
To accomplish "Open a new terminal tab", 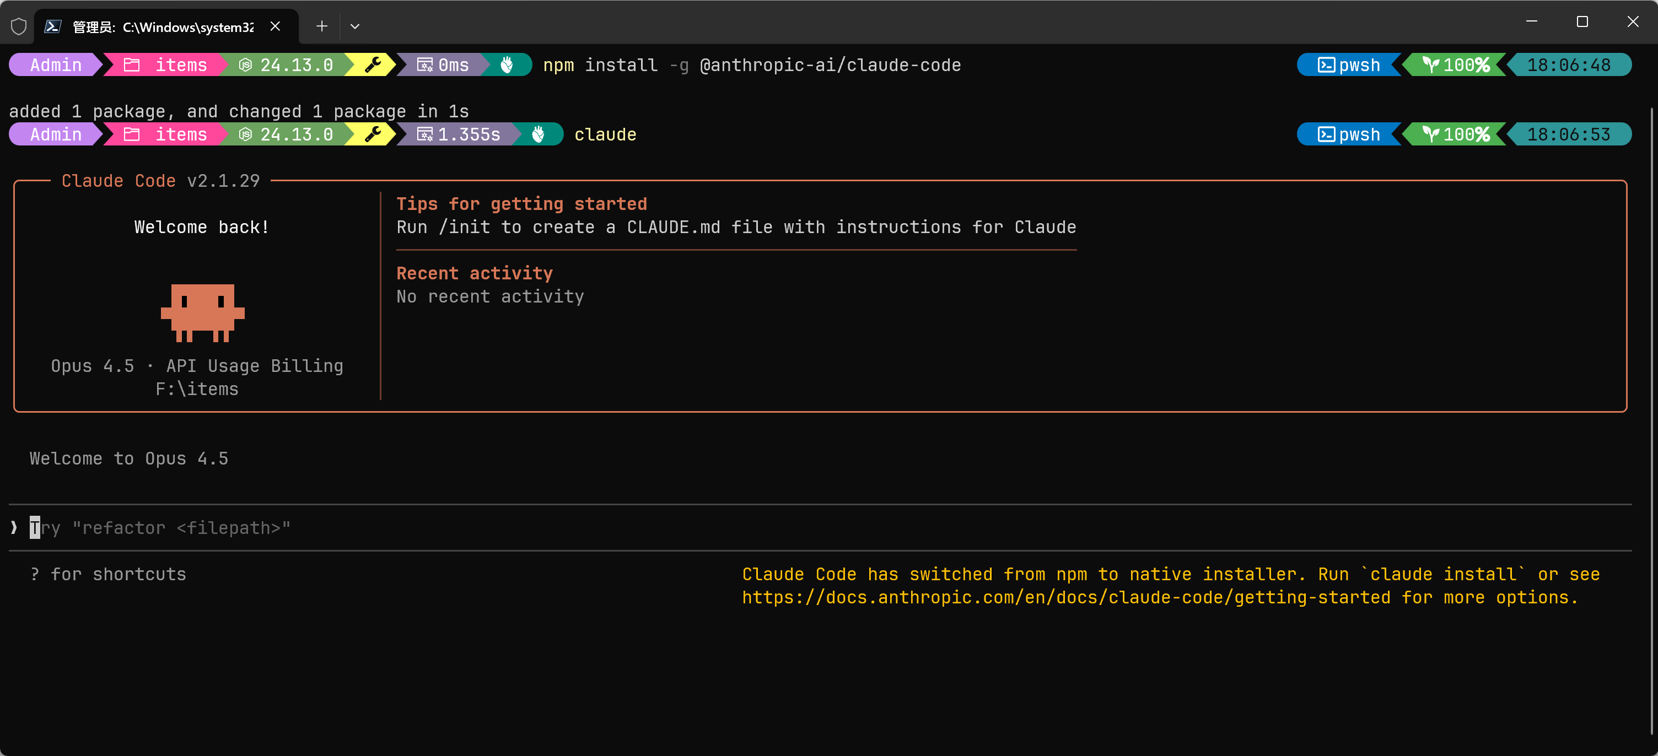I will tap(322, 26).
